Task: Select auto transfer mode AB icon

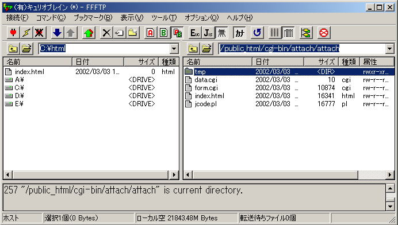Action: pyautogui.click(x=177, y=33)
